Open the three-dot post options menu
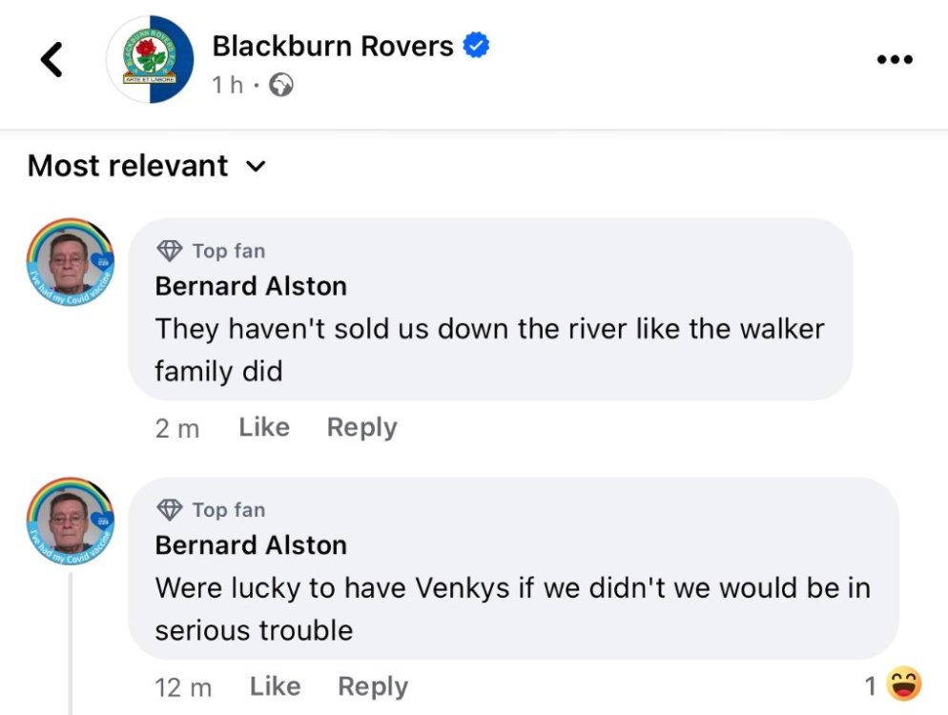The image size is (948, 715). (895, 60)
